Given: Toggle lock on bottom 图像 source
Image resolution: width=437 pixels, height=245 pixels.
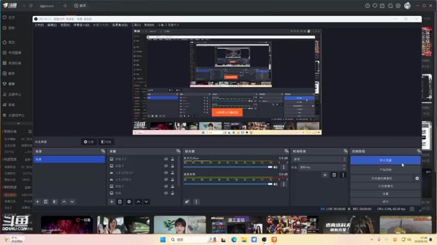Looking at the screenshot, I should tap(173, 193).
